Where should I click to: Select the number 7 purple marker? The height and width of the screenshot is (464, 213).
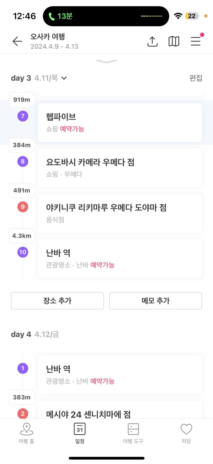[23, 116]
